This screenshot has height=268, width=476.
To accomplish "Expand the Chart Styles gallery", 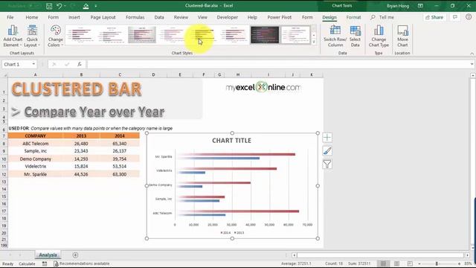I will pos(314,42).
